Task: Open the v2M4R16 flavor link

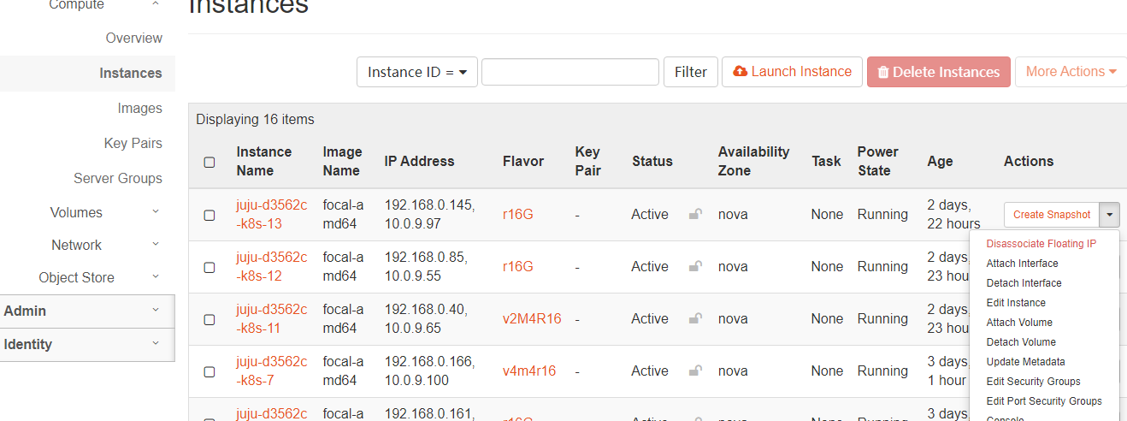Action: pyautogui.click(x=532, y=318)
